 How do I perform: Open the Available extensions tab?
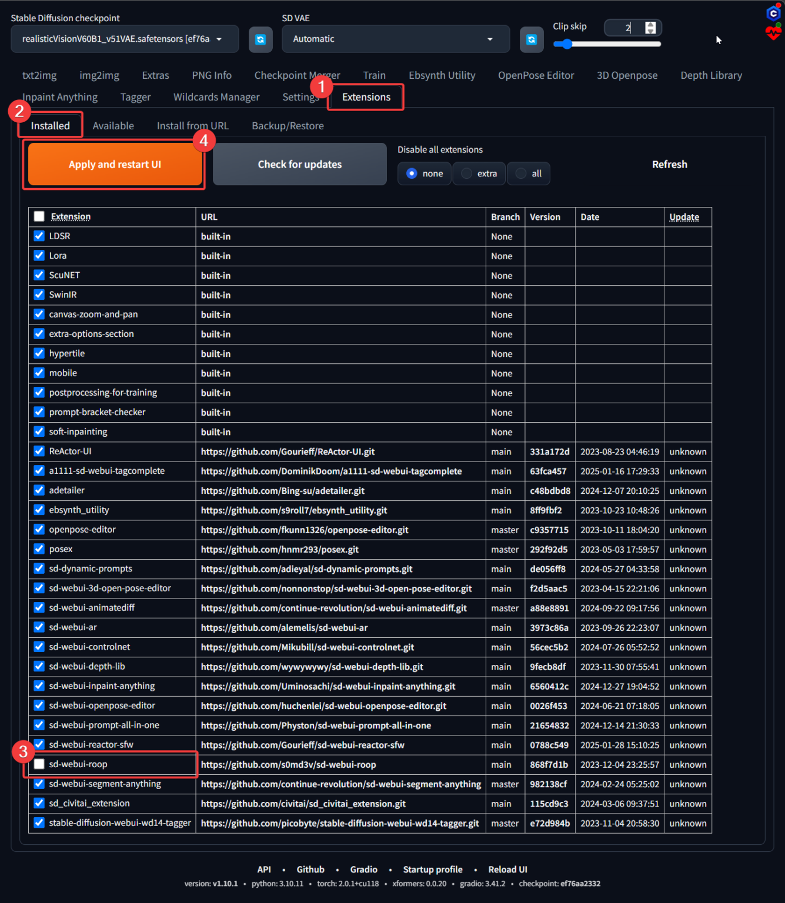tap(113, 126)
